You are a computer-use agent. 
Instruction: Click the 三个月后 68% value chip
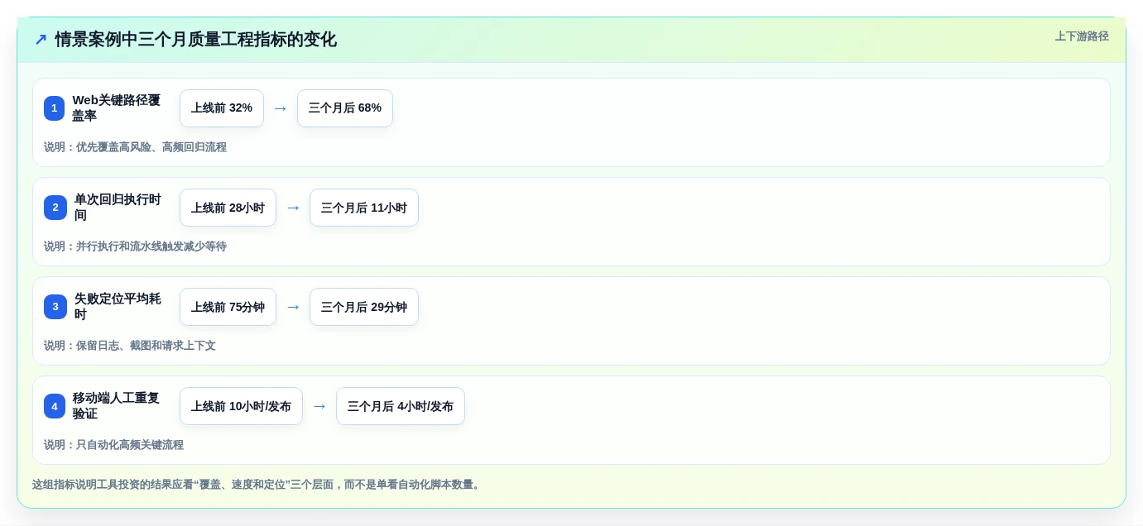coord(345,108)
